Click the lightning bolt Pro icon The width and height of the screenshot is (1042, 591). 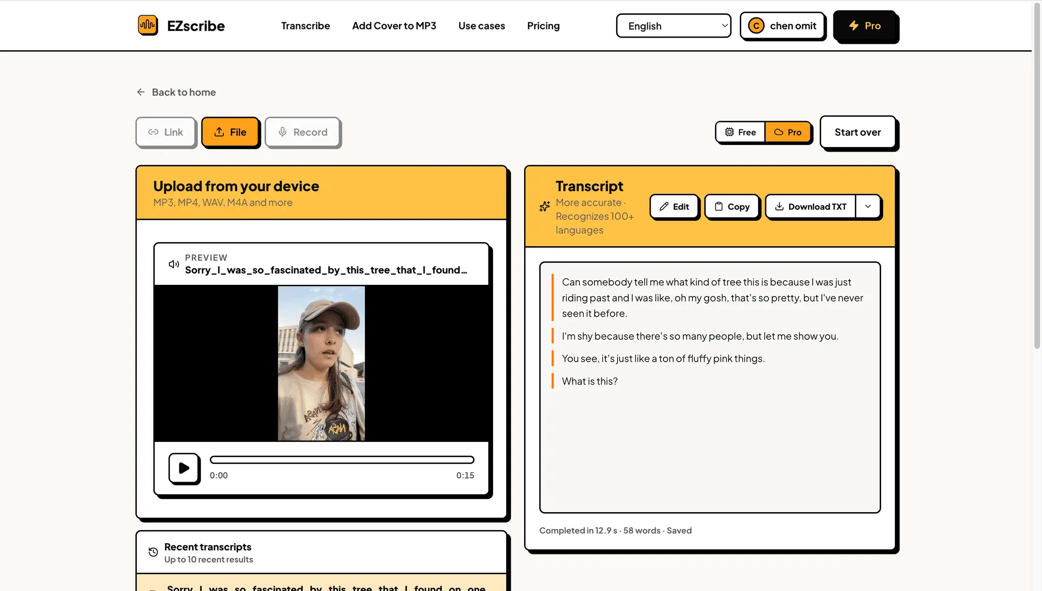pyautogui.click(x=854, y=26)
